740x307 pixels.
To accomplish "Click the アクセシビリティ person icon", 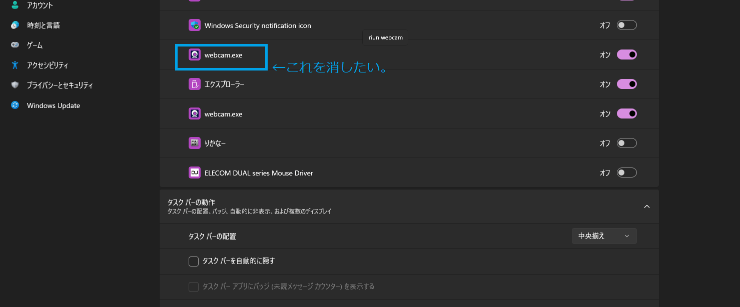I will (x=15, y=65).
